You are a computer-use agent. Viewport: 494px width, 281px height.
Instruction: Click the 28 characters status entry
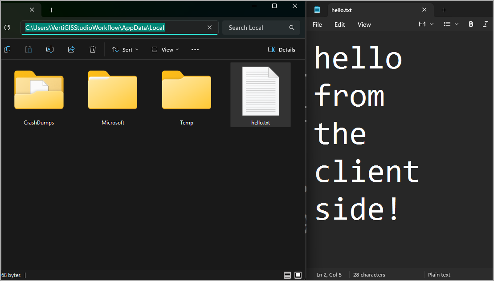(x=369, y=275)
